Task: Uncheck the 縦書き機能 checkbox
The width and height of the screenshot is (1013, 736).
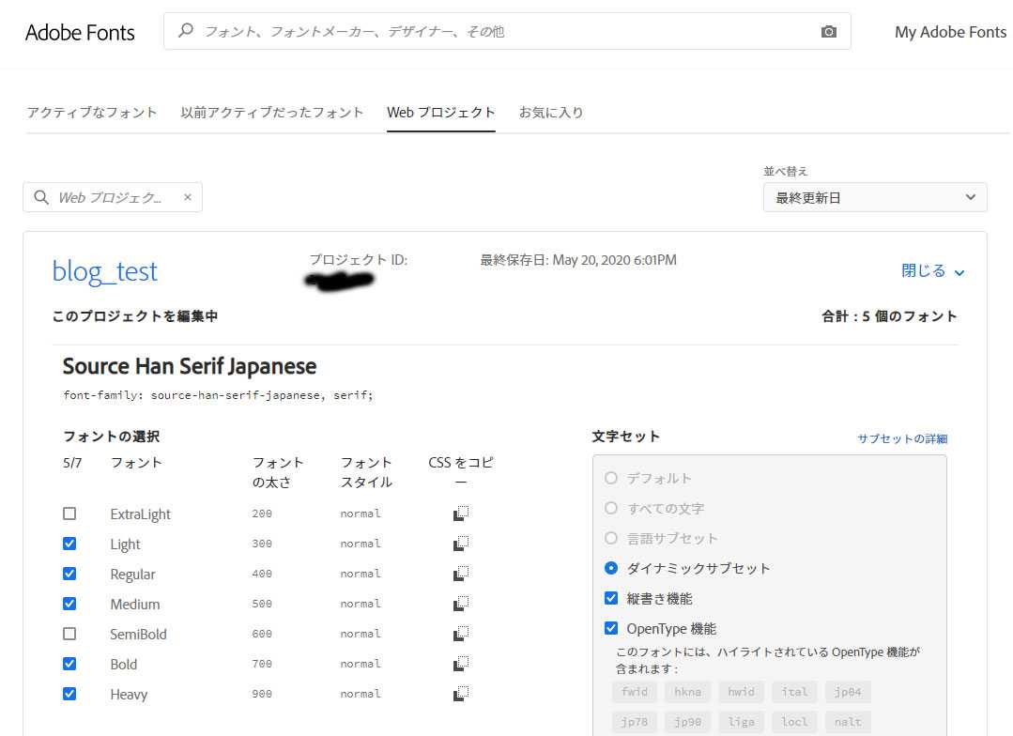Action: pos(611,598)
